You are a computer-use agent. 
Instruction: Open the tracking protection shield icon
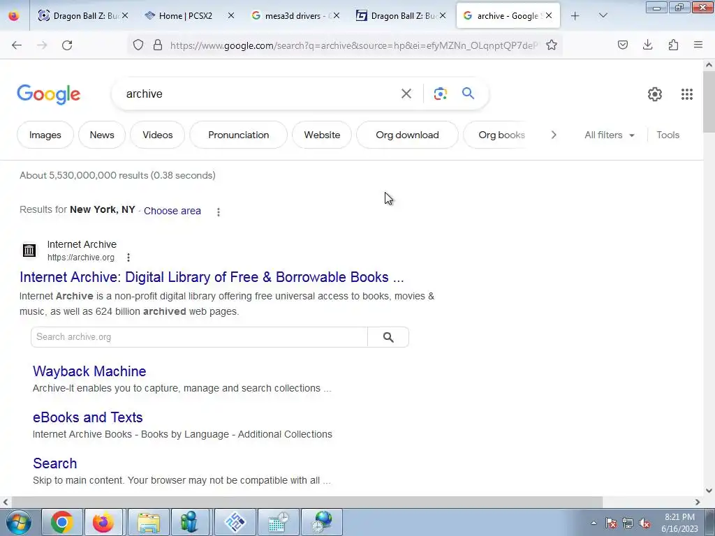click(x=138, y=45)
